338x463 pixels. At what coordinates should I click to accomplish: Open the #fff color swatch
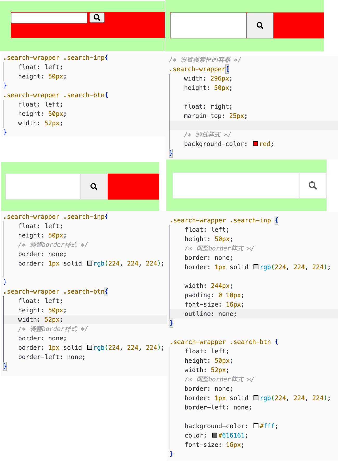pos(256,426)
